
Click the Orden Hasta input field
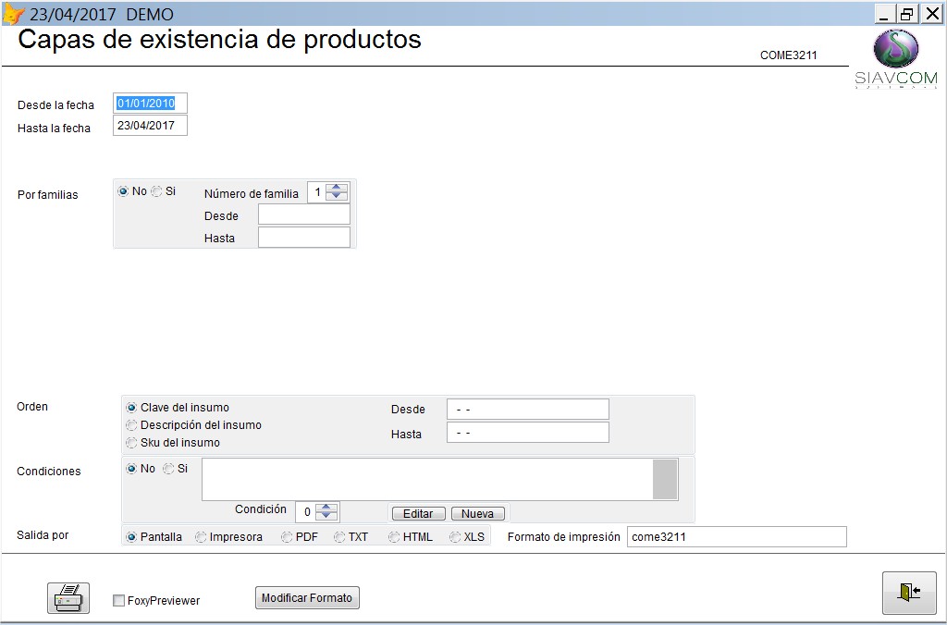pyautogui.click(x=528, y=433)
